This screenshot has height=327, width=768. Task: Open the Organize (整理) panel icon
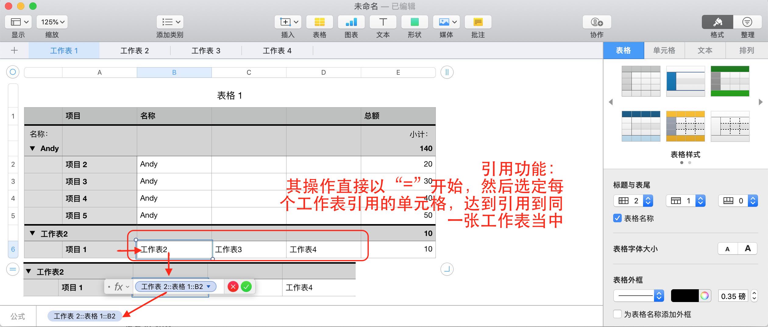[747, 22]
